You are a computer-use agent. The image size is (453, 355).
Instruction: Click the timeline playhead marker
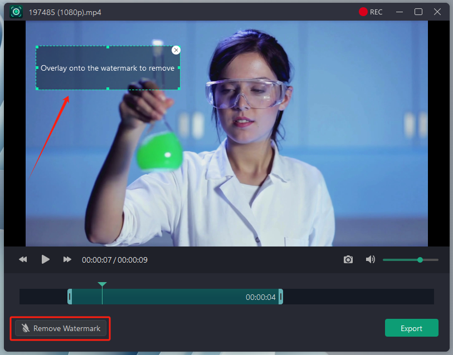click(x=102, y=284)
